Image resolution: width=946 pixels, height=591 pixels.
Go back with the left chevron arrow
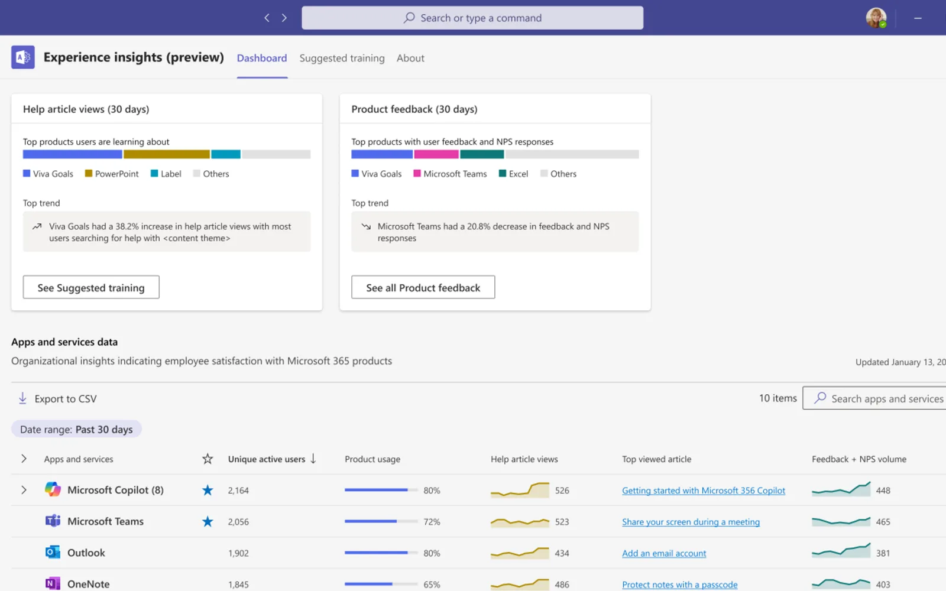267,18
